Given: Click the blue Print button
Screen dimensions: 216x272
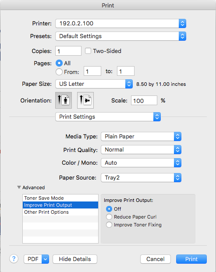Looking at the screenshot, I should click(x=191, y=259).
